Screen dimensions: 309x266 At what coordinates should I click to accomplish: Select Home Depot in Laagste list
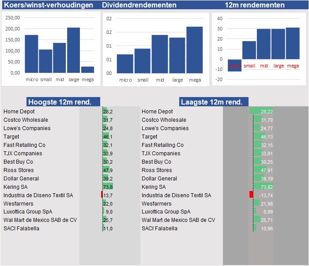pos(157,112)
